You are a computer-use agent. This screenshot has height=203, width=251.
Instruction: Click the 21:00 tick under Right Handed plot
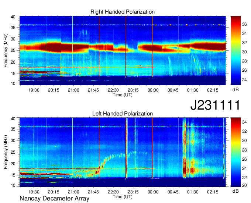point(73,90)
